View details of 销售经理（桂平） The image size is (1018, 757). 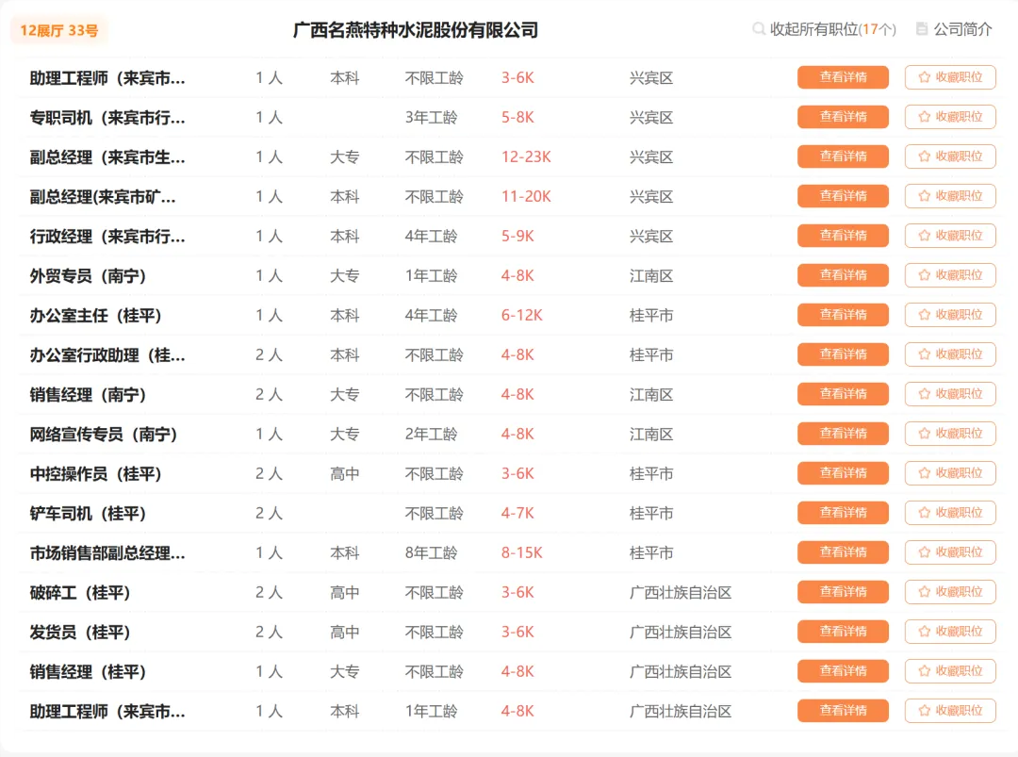click(843, 671)
